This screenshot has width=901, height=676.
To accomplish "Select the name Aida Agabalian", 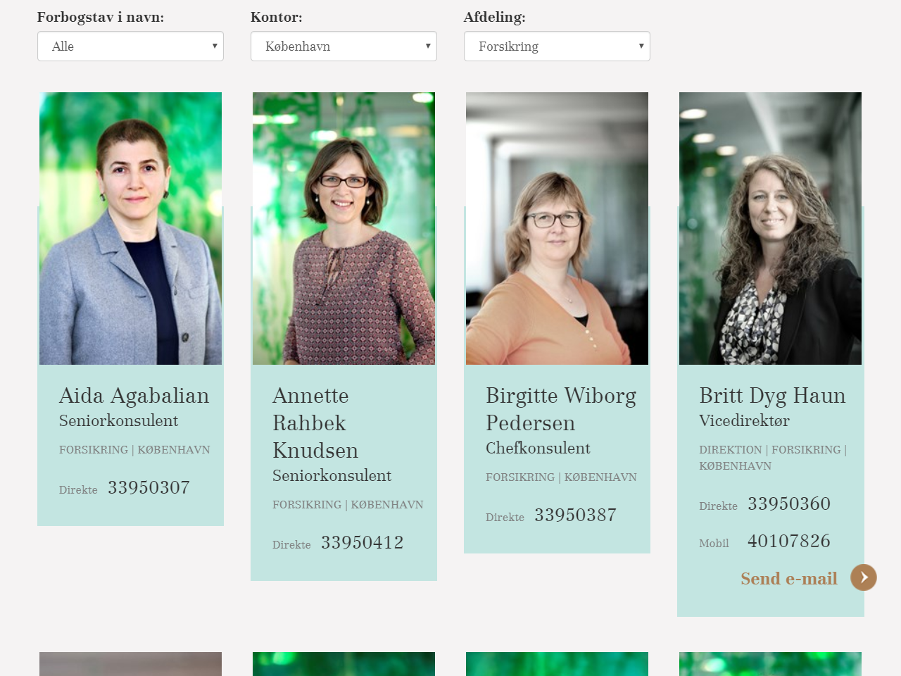I will [134, 396].
